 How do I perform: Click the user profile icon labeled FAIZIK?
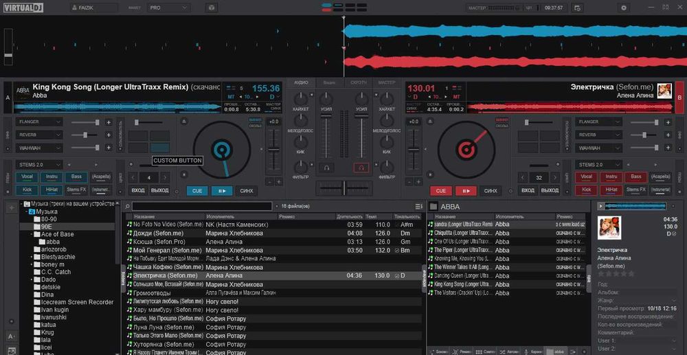click(x=75, y=8)
